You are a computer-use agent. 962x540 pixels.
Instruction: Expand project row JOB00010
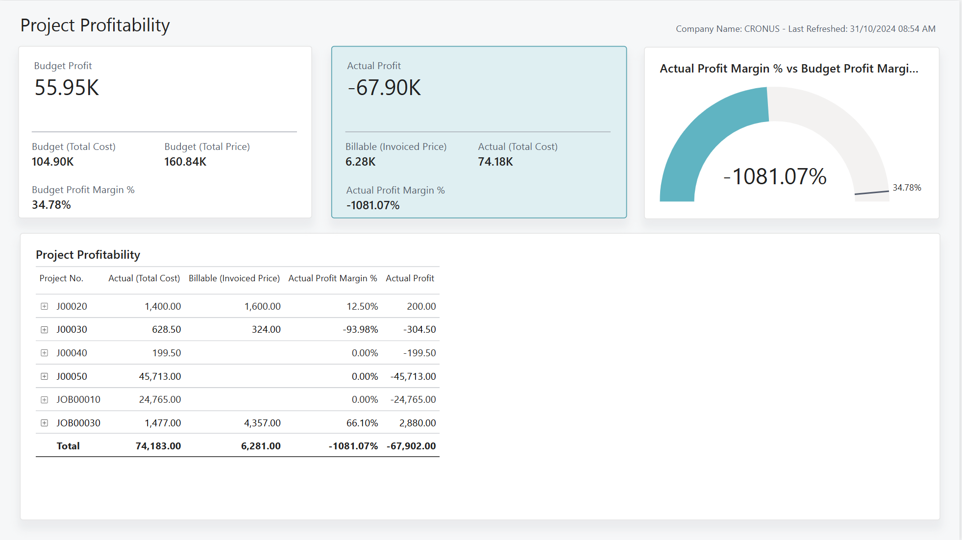tap(45, 400)
